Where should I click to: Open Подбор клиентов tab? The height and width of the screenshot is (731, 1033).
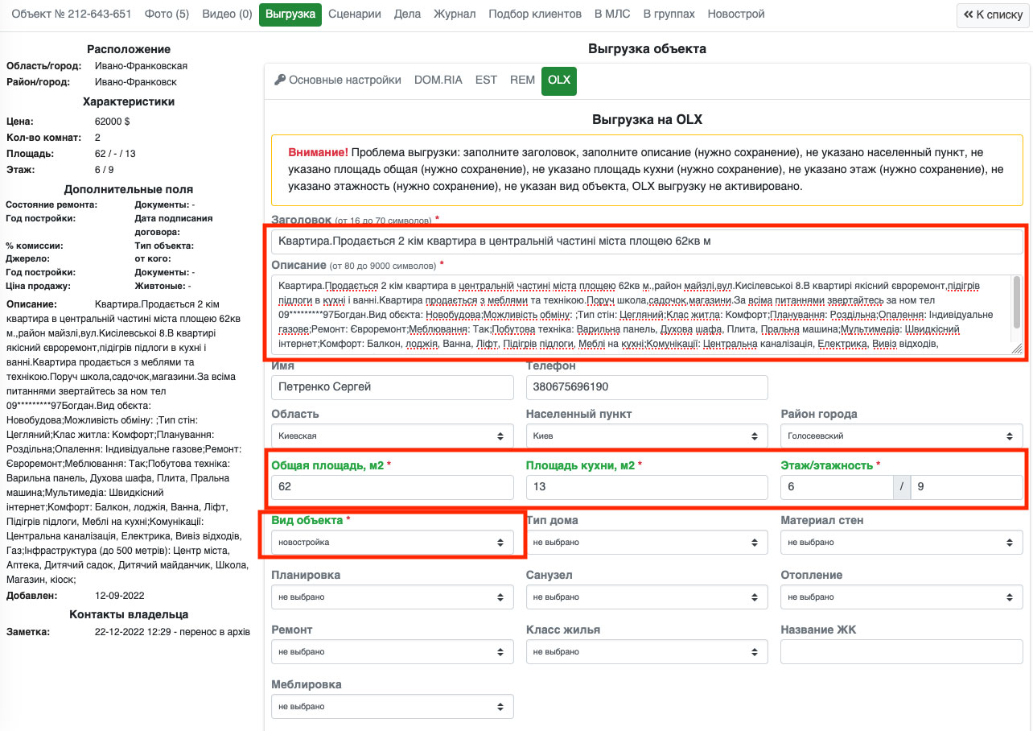[535, 14]
